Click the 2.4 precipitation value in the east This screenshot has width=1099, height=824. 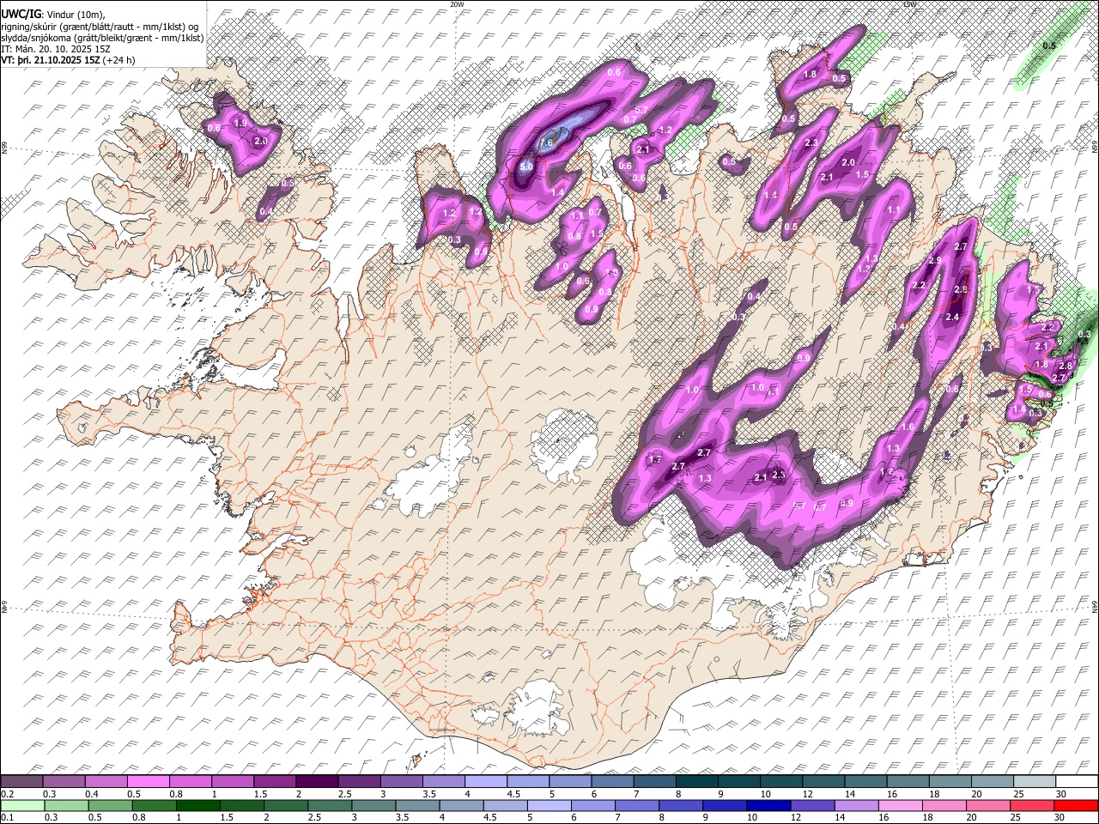(951, 317)
